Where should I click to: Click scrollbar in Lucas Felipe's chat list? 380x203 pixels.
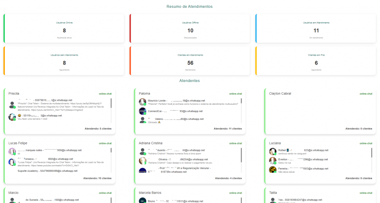[111, 150]
